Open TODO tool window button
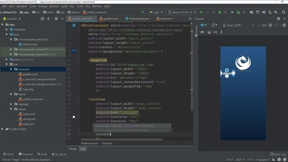The image size is (288, 162). (9, 154)
